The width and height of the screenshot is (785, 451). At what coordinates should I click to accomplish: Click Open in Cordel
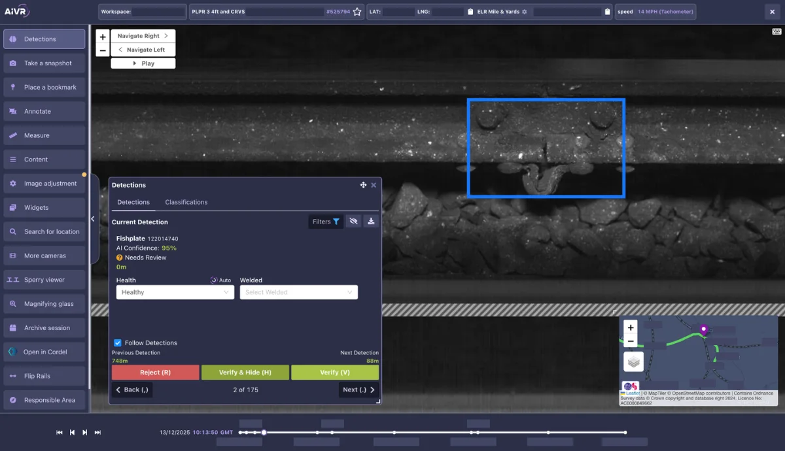click(44, 352)
